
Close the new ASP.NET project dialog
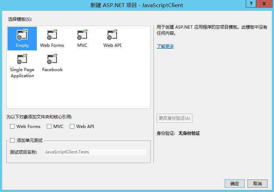pos(264,4)
